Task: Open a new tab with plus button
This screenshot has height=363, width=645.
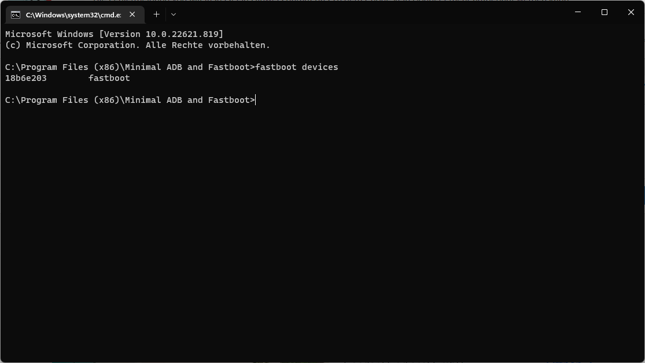Action: (x=156, y=14)
